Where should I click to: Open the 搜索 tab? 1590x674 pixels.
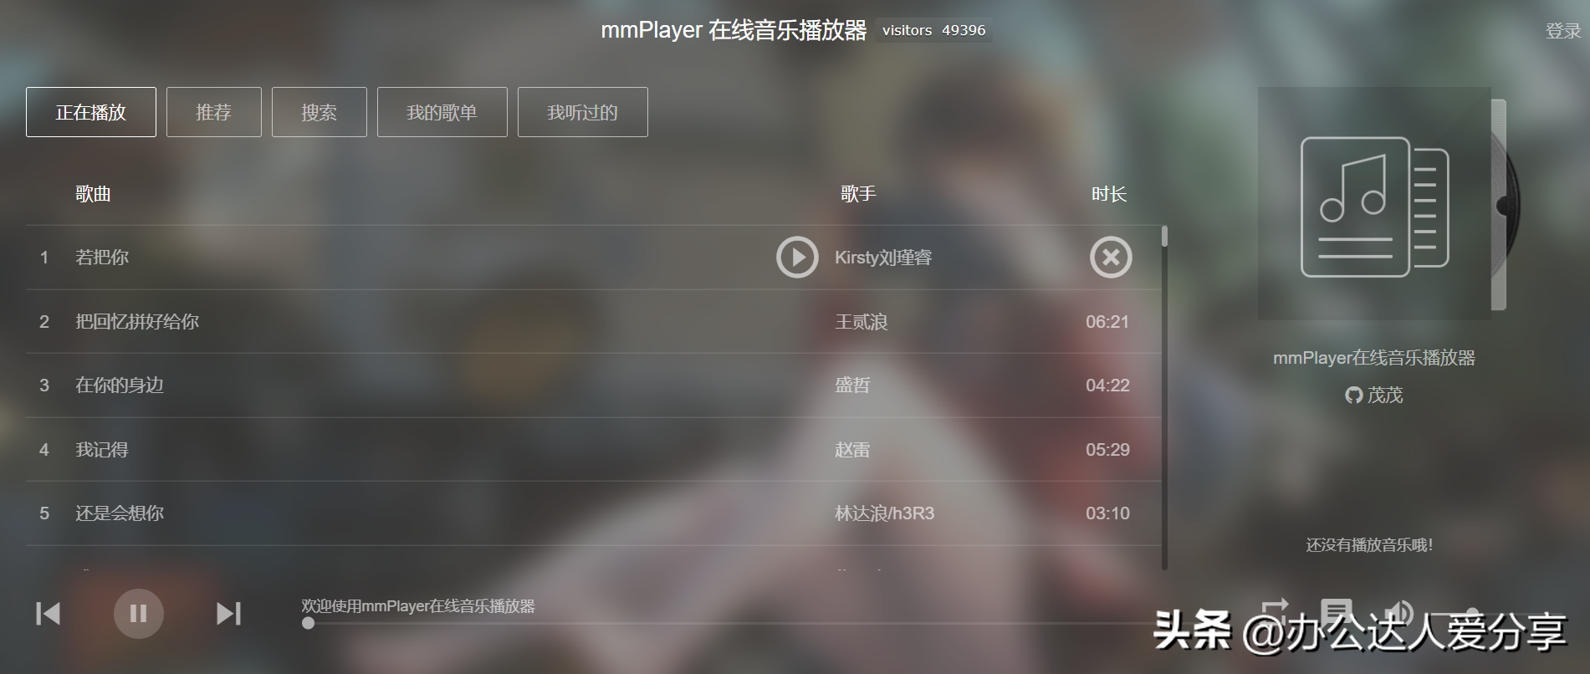(x=320, y=112)
